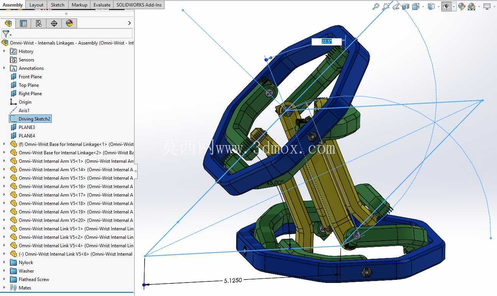The width and height of the screenshot is (497, 296).
Task: Click the Apply Scene icon
Action: [x=472, y=6]
